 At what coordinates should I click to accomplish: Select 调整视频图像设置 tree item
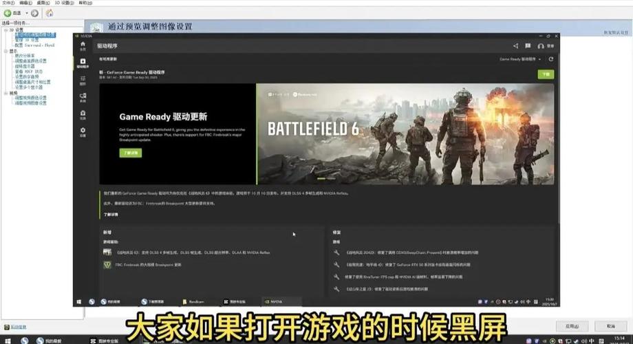[x=31, y=103]
